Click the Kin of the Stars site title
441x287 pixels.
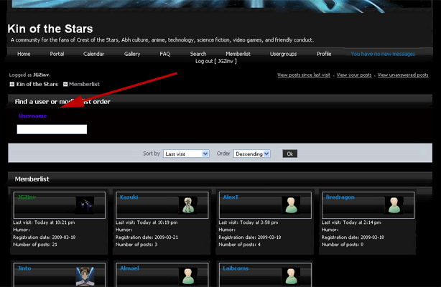(x=50, y=29)
